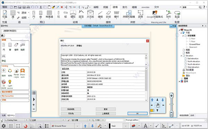Viewport: 208px width, 129px height.
Task: Open the Stair layer dropdown
Action: (125, 126)
